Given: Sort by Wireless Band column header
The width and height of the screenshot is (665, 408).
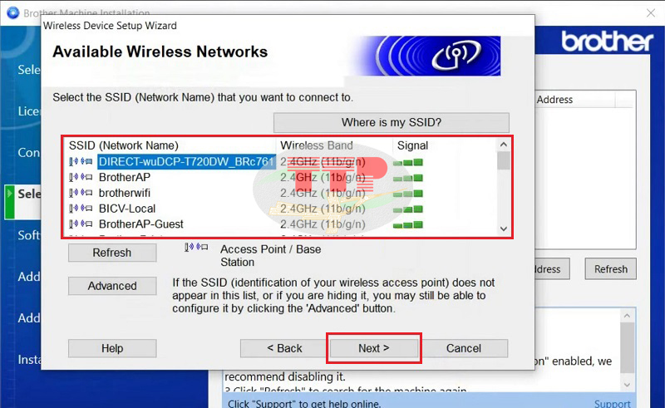Looking at the screenshot, I should (x=317, y=145).
